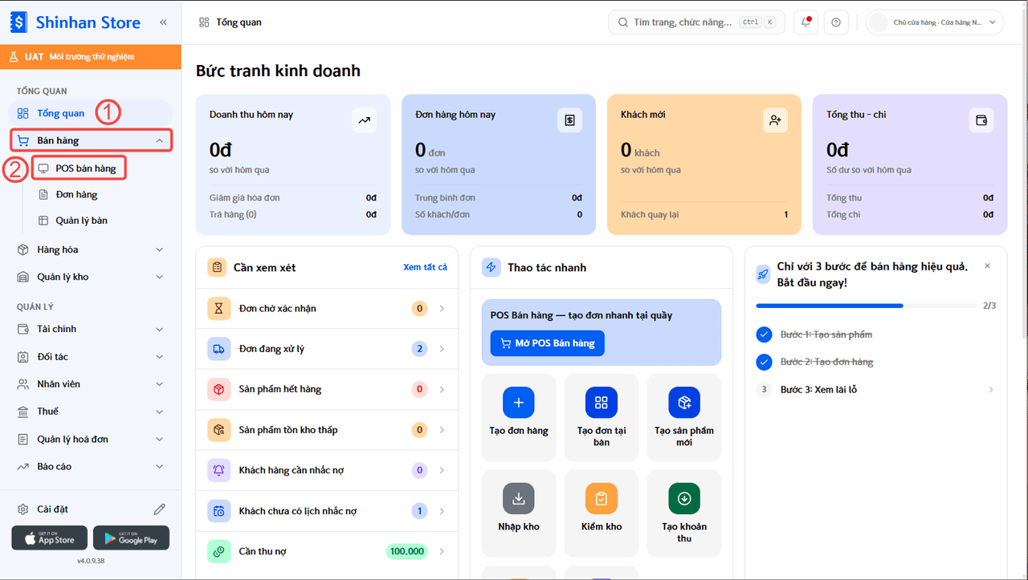The image size is (1028, 580).
Task: Collapse the sidebar with the double-chevron icon
Action: tap(163, 22)
